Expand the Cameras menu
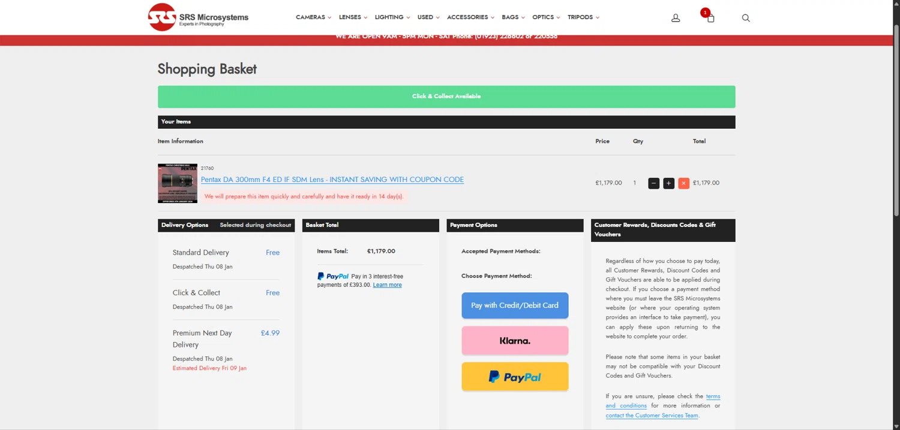 pyautogui.click(x=313, y=17)
